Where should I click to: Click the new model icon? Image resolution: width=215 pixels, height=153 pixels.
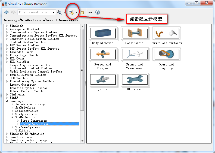coord(71,12)
